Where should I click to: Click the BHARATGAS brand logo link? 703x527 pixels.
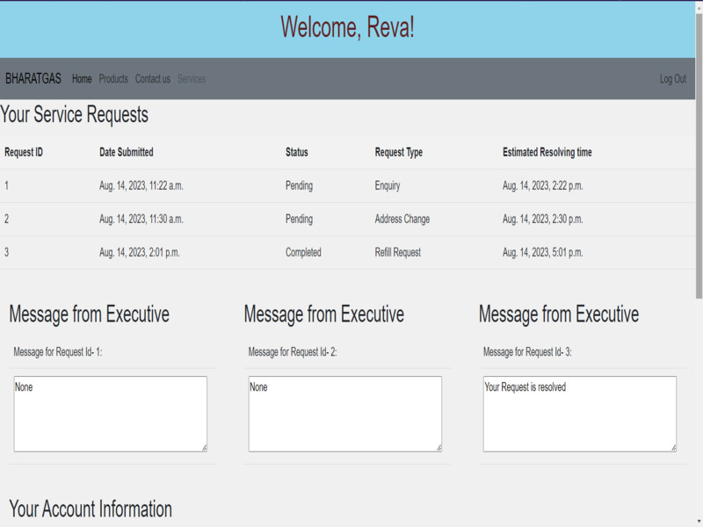[x=33, y=79]
